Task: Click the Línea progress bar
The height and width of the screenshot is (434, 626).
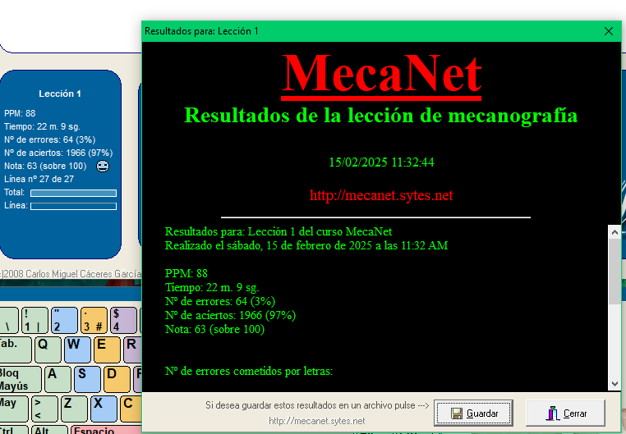Action: (73, 206)
